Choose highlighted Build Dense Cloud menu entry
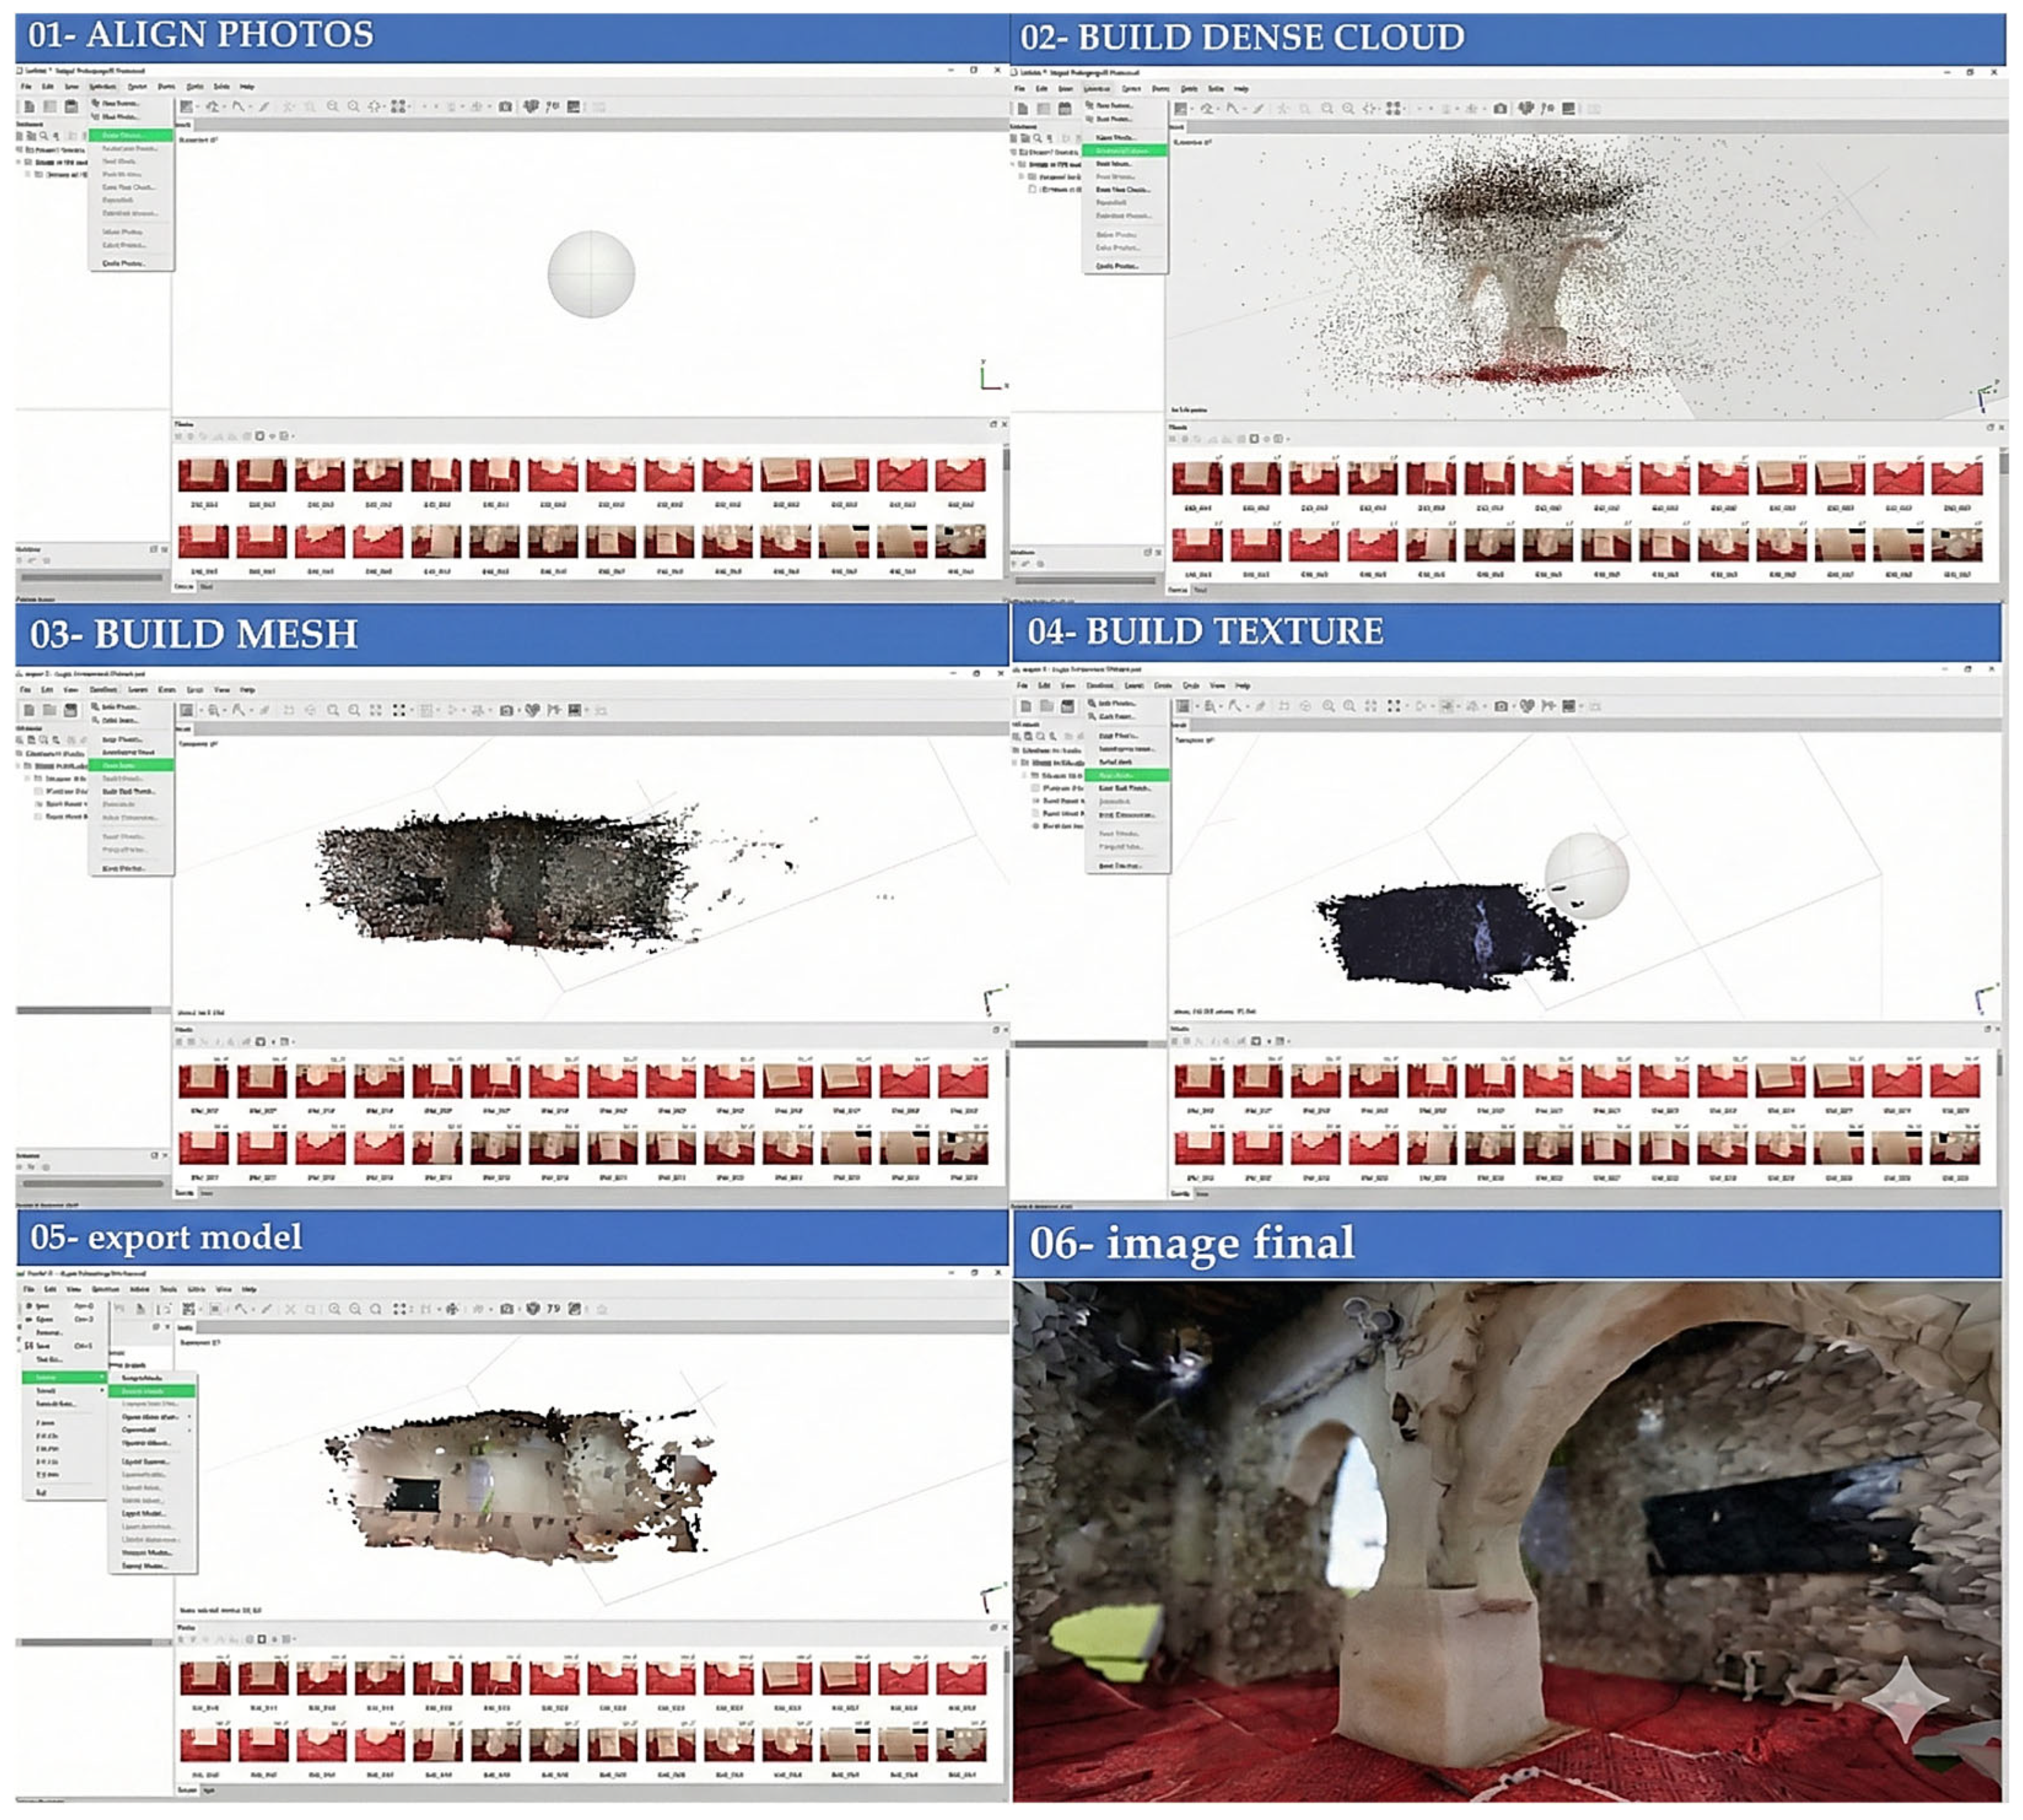Viewport: 2023px width, 1820px height. (1125, 151)
